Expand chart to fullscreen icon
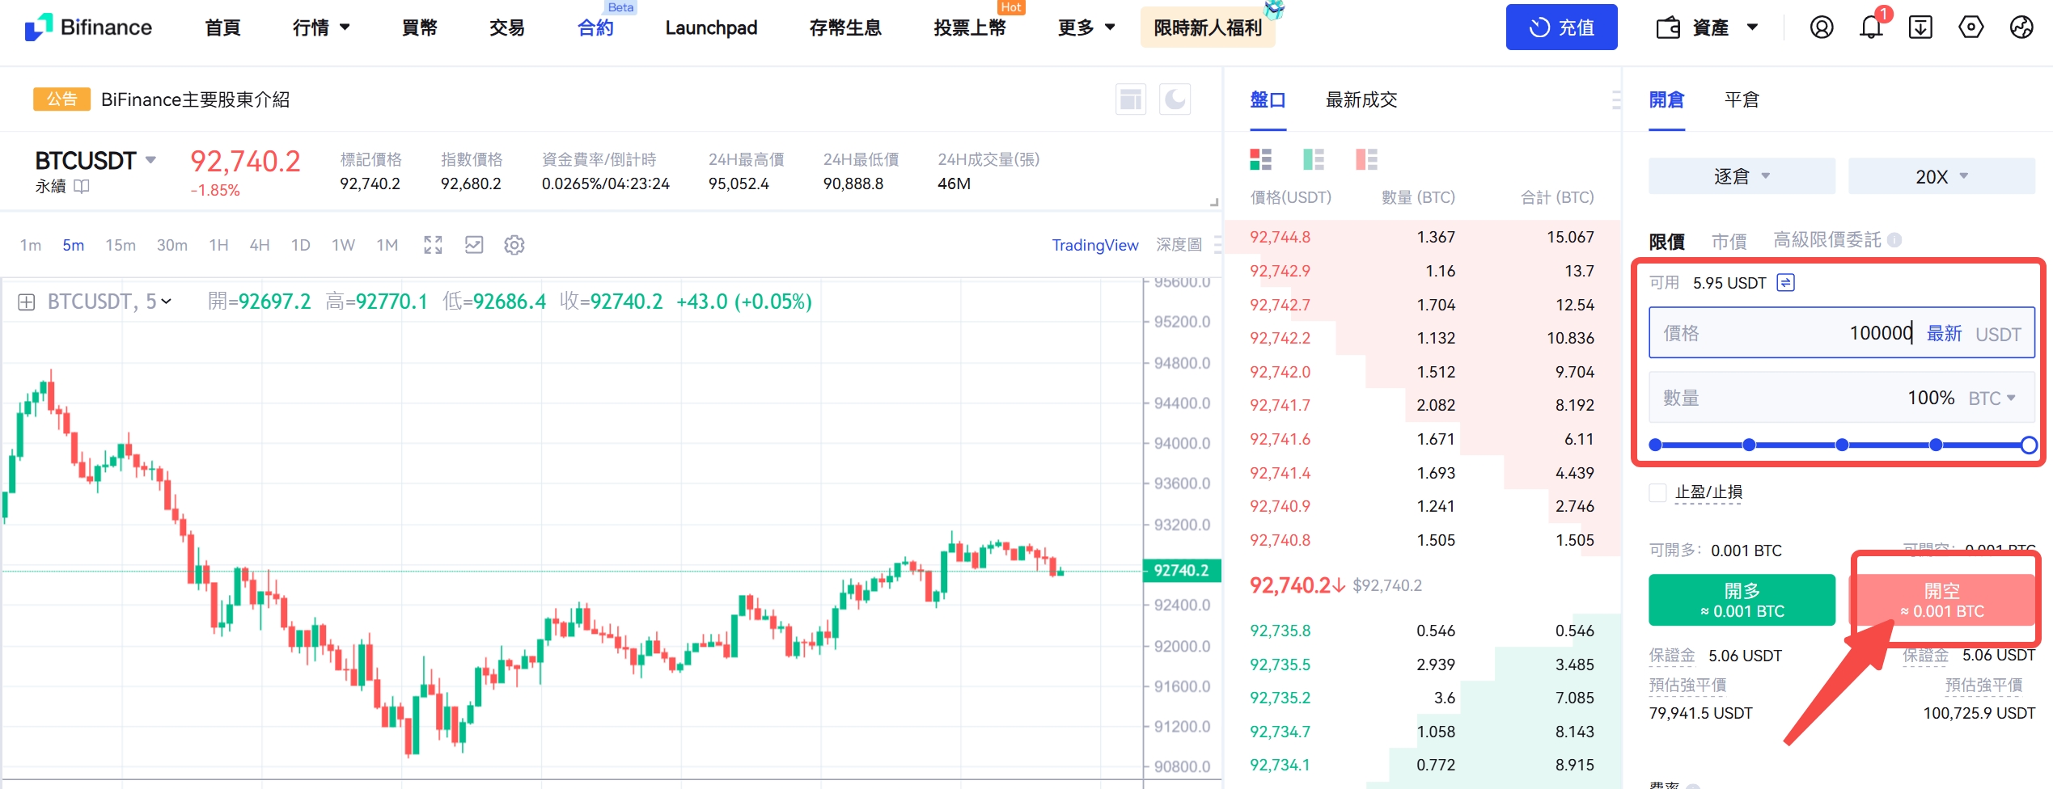The height and width of the screenshot is (789, 2053). [x=433, y=245]
